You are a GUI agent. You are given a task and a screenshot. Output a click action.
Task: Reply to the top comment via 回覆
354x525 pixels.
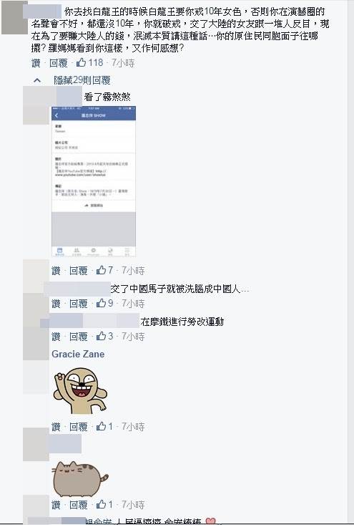click(x=59, y=63)
